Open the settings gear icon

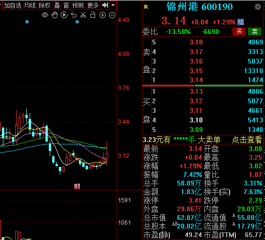258,7
